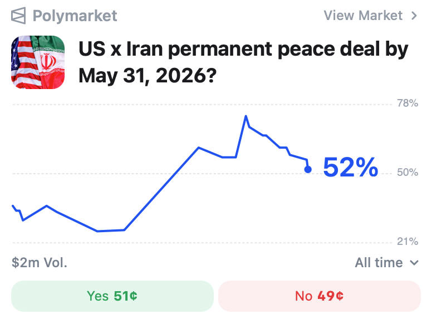Click the $2m Vol. volume text
Screen dimensions: 432x324
tap(40, 263)
